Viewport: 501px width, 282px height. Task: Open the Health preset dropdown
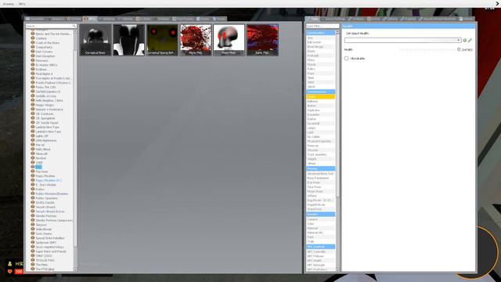[402, 40]
